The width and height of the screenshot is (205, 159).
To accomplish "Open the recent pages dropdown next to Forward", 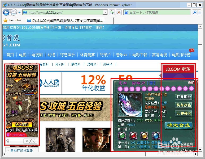I will tap(19, 12).
